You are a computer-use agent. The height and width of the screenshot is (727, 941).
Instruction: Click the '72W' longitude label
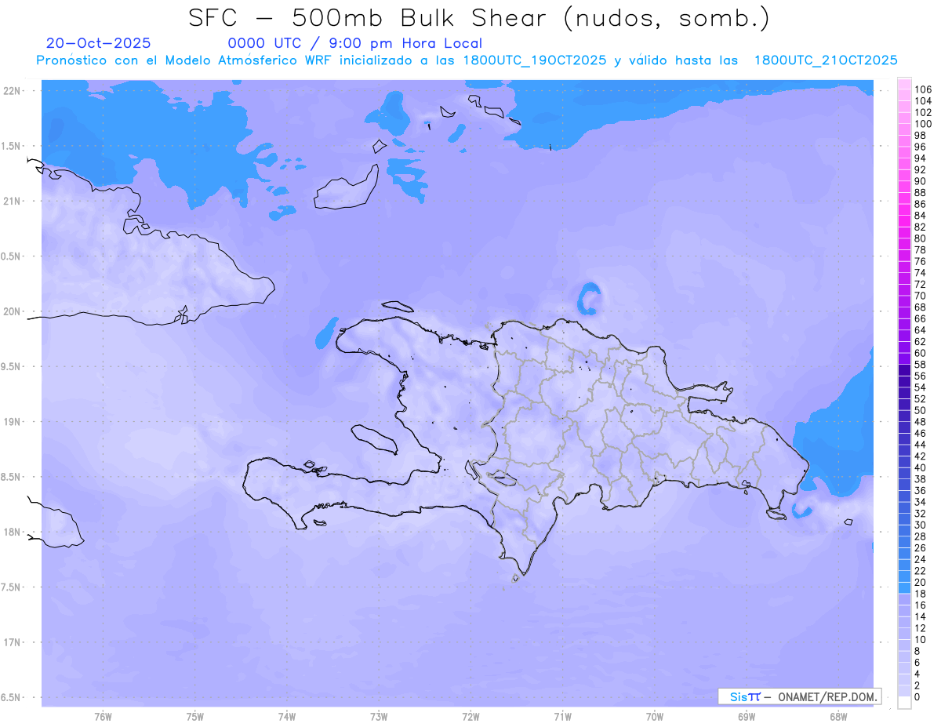470,716
